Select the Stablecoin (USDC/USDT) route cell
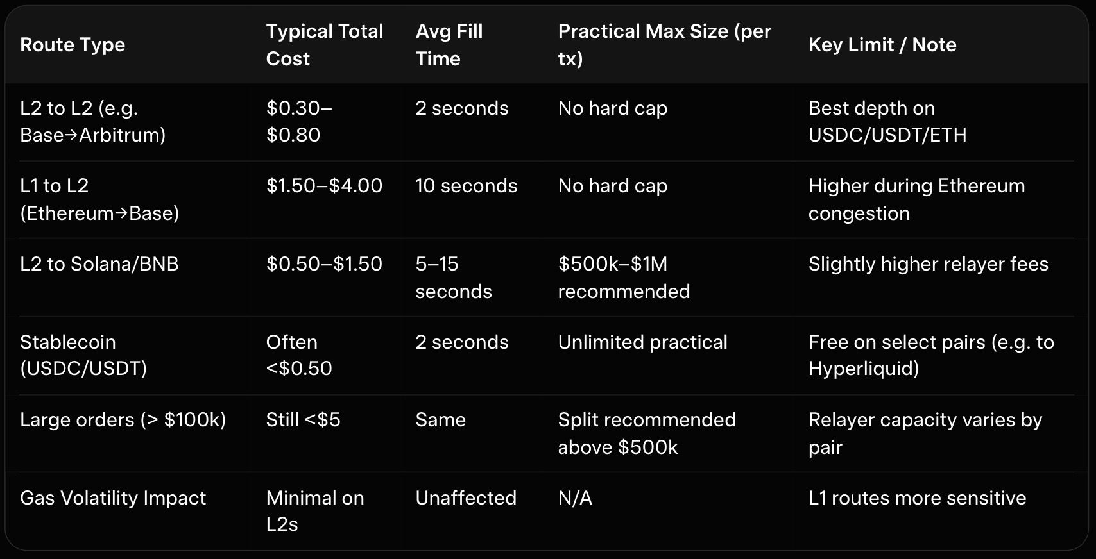 click(83, 355)
